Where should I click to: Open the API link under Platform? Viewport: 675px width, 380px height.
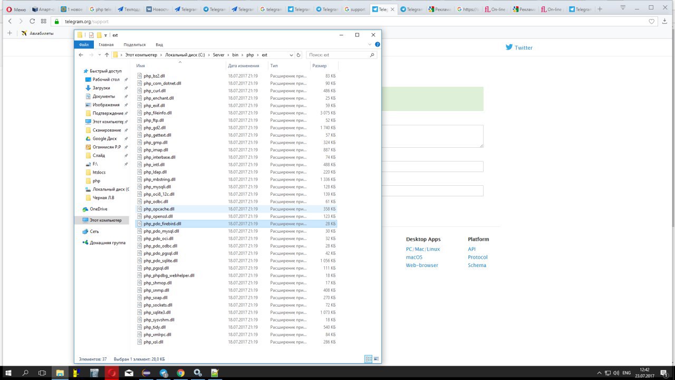coord(471,249)
